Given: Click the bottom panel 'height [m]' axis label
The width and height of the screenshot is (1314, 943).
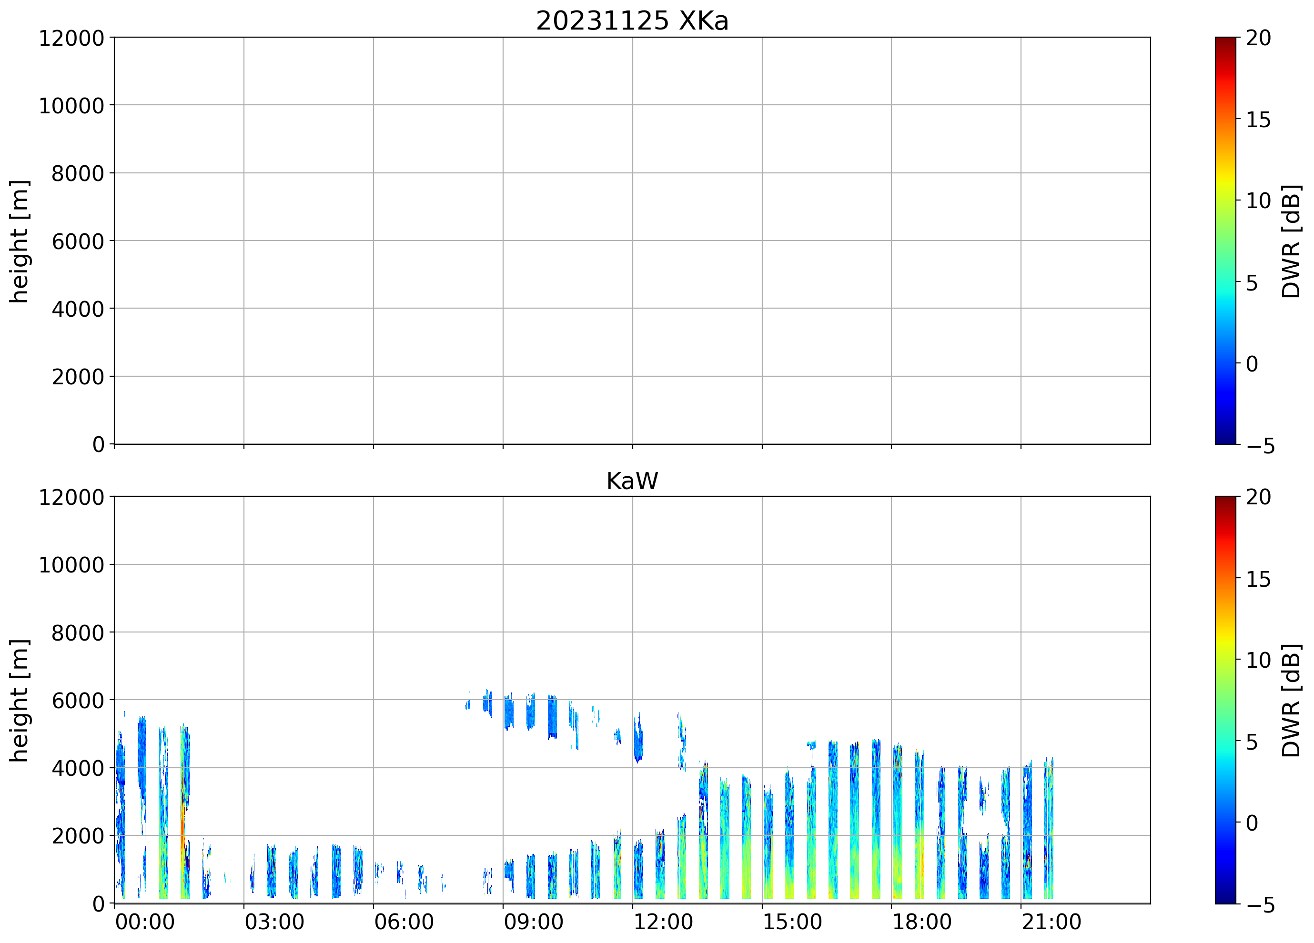Looking at the screenshot, I should coord(20,700).
